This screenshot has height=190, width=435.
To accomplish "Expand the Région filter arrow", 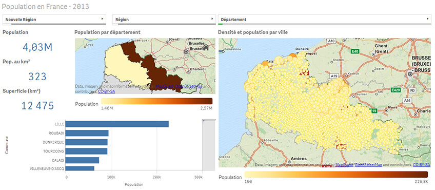I will click(212, 19).
